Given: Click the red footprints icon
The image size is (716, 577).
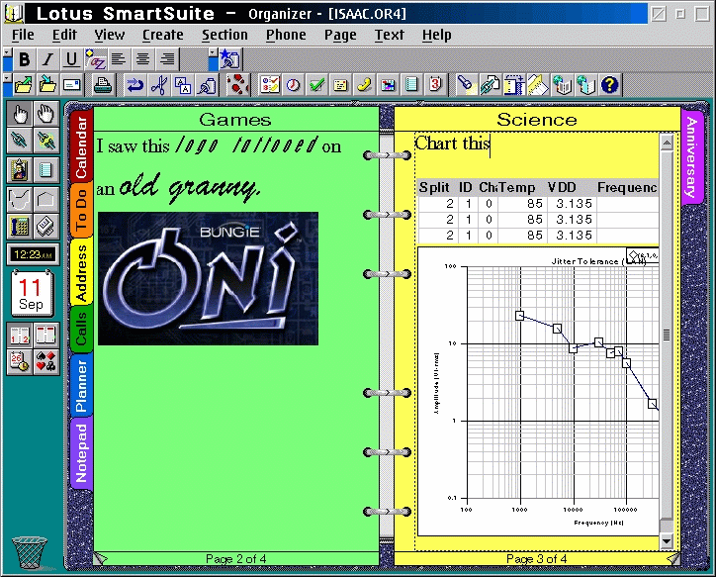Looking at the screenshot, I should (x=238, y=85).
